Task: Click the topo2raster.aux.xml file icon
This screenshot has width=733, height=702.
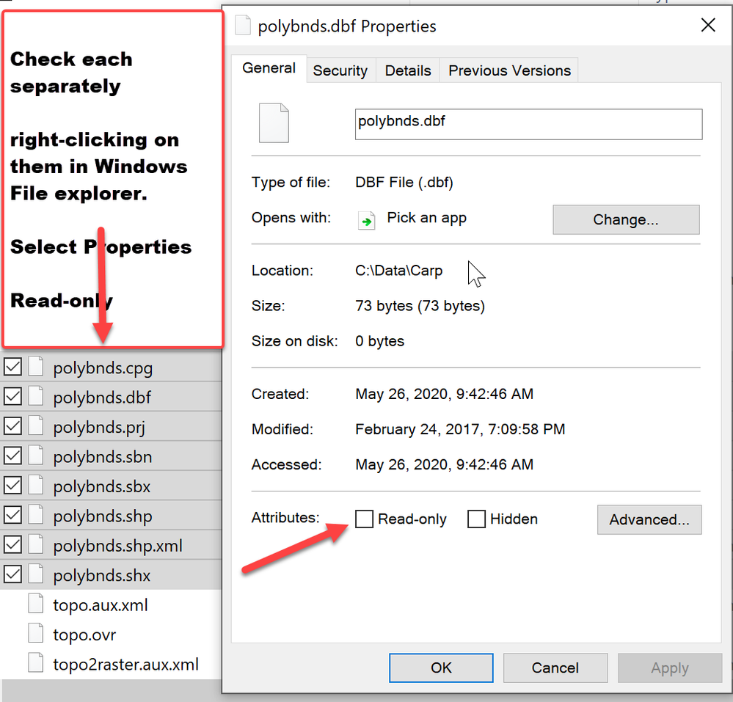Action: [36, 665]
